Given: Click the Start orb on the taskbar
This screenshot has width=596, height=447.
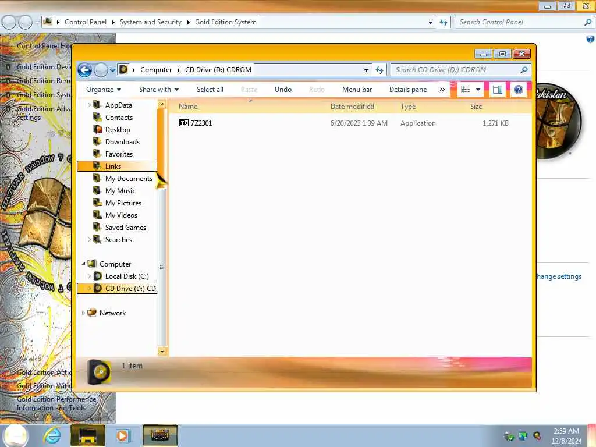Looking at the screenshot, I should 15,435.
